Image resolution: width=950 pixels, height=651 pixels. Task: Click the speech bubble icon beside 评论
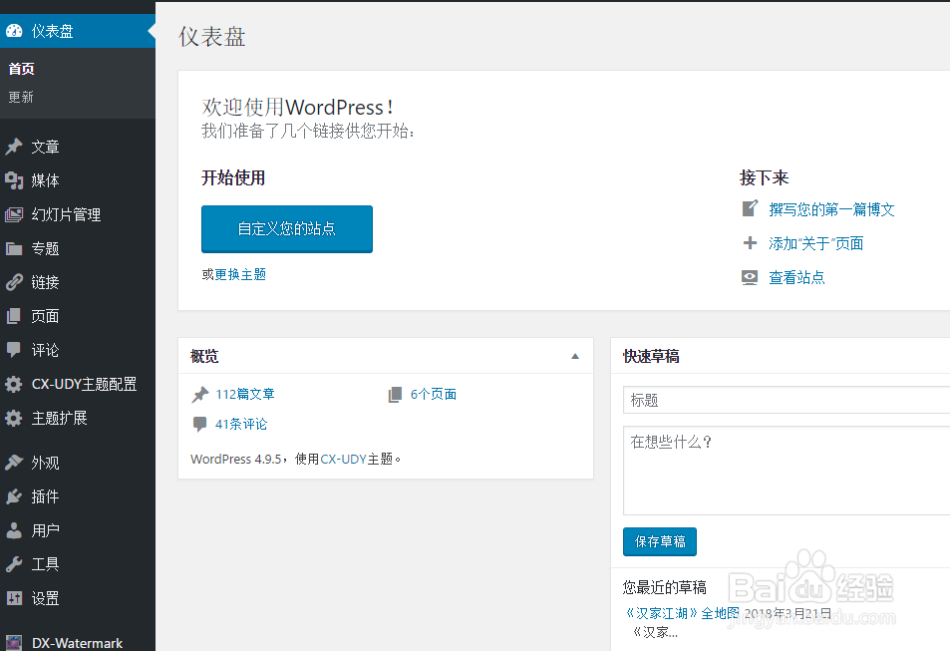pyautogui.click(x=14, y=350)
